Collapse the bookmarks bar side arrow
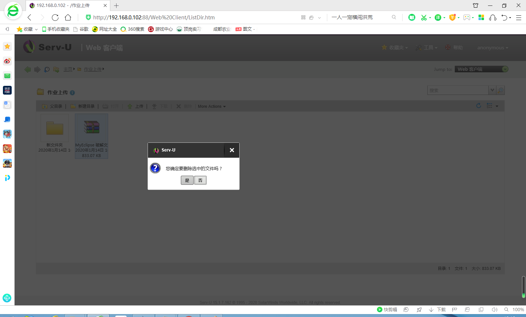 pyautogui.click(x=7, y=29)
